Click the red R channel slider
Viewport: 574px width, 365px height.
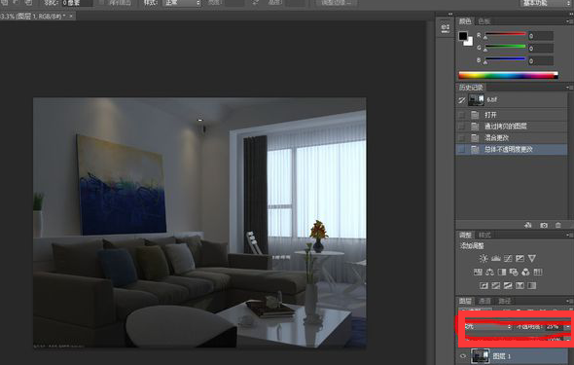[505, 35]
